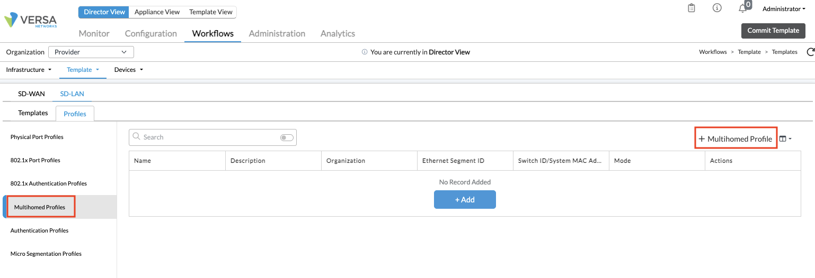This screenshot has width=815, height=278.
Task: Open the Organization Provider dropdown
Action: coord(91,52)
